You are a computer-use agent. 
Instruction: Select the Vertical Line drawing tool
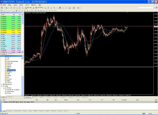pos(8,10)
